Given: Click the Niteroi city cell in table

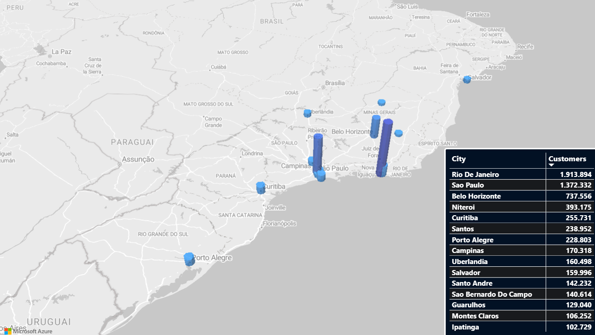Looking at the screenshot, I should (x=463, y=207).
